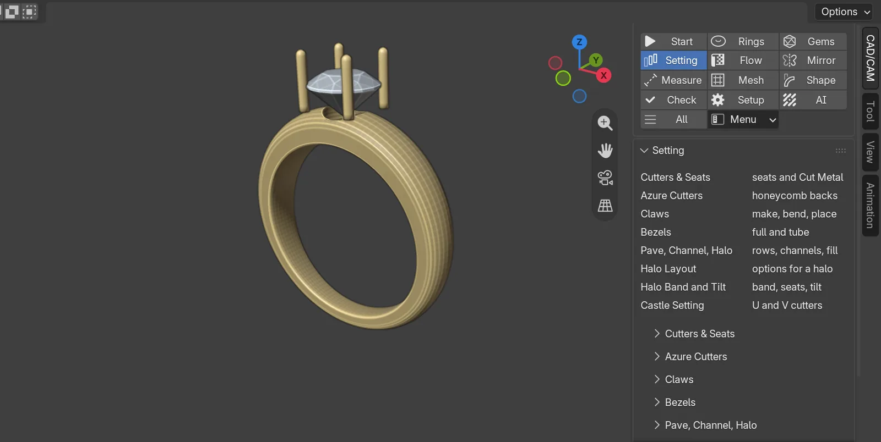Click the red X axis gizmo
881x442 pixels.
pyautogui.click(x=603, y=76)
